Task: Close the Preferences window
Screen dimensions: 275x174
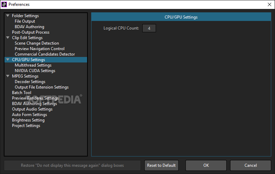Action: tap(270, 4)
